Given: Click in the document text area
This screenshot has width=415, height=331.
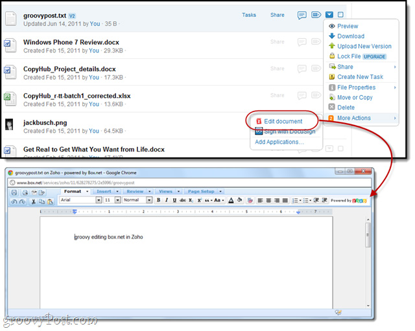Looking at the screenshot, I should [x=186, y=262].
